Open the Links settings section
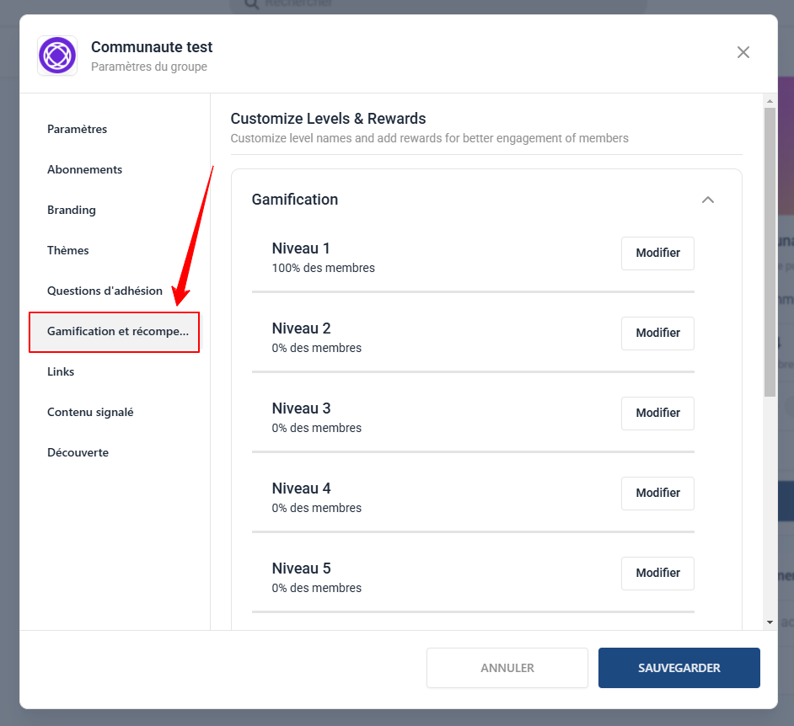Image resolution: width=794 pixels, height=726 pixels. tap(61, 371)
